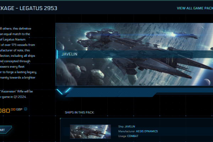Click the Legatus 2953 package title
The height and width of the screenshot is (142, 213).
(x=28, y=8)
